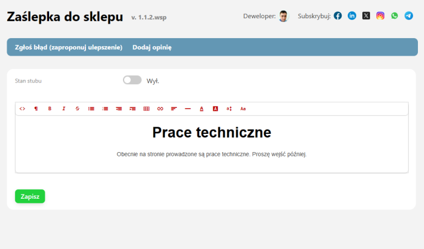Insert a link via toolbar icon
The width and height of the screenshot is (424, 249).
[x=161, y=108]
